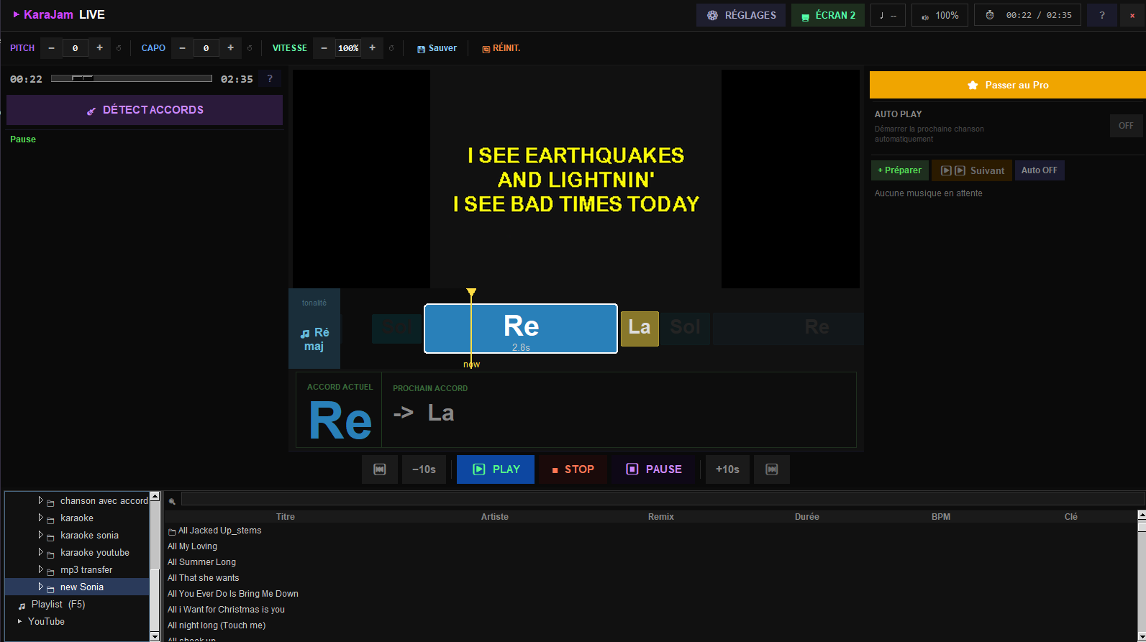Click the 100% volume indicator
This screenshot has width=1146, height=642.
940,15
